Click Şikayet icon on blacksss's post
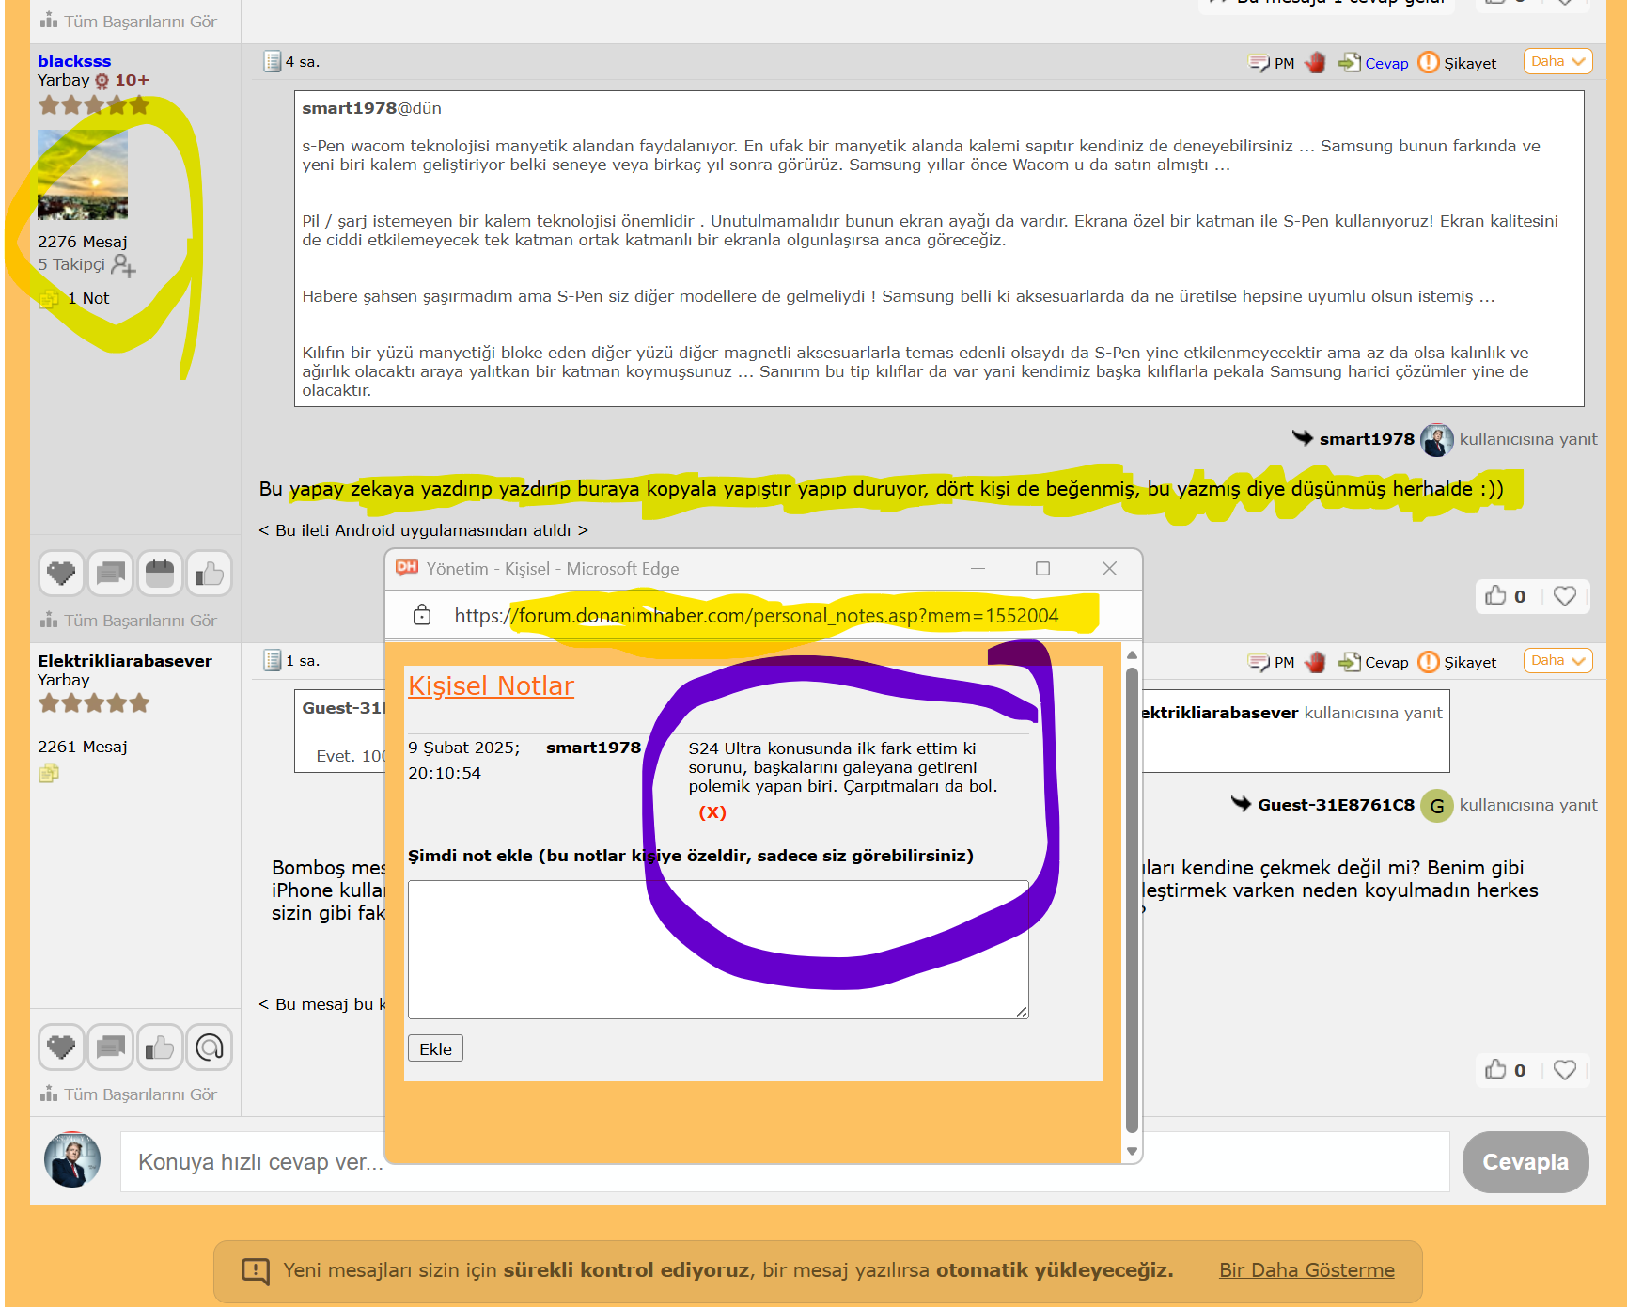This screenshot has width=1627, height=1307. pyautogui.click(x=1428, y=63)
